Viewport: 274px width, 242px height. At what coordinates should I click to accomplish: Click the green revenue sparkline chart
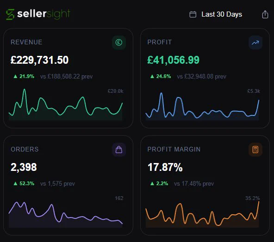click(x=66, y=105)
